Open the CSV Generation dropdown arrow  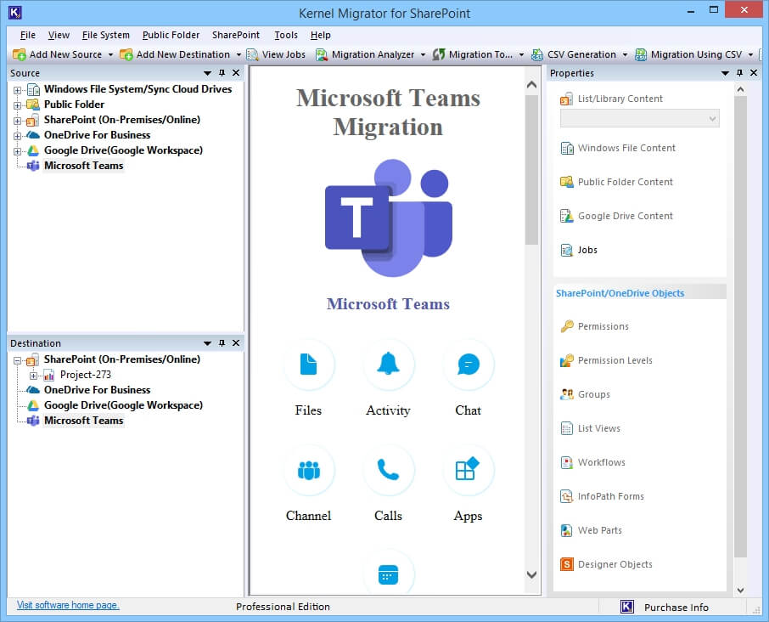click(625, 54)
